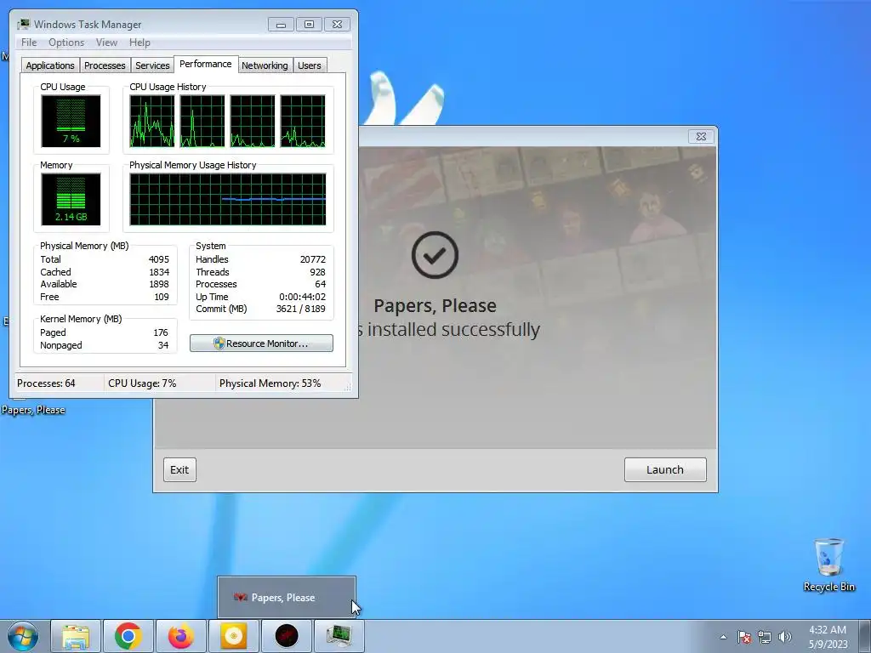871x653 pixels.
Task: Click the Total physical memory value 4095
Action: [159, 259]
